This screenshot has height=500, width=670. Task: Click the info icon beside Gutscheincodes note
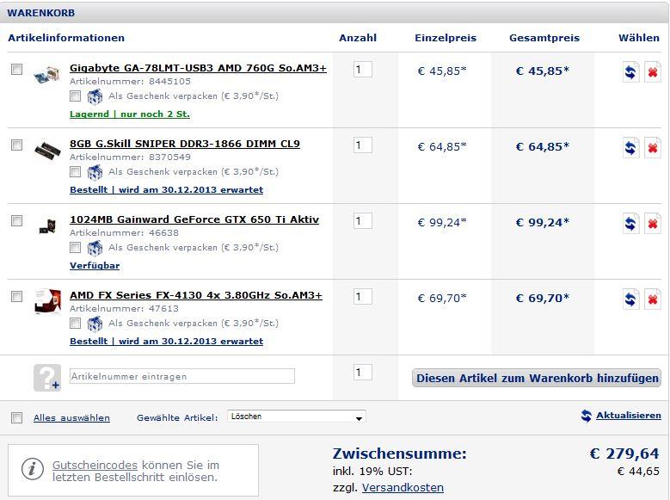[x=33, y=469]
